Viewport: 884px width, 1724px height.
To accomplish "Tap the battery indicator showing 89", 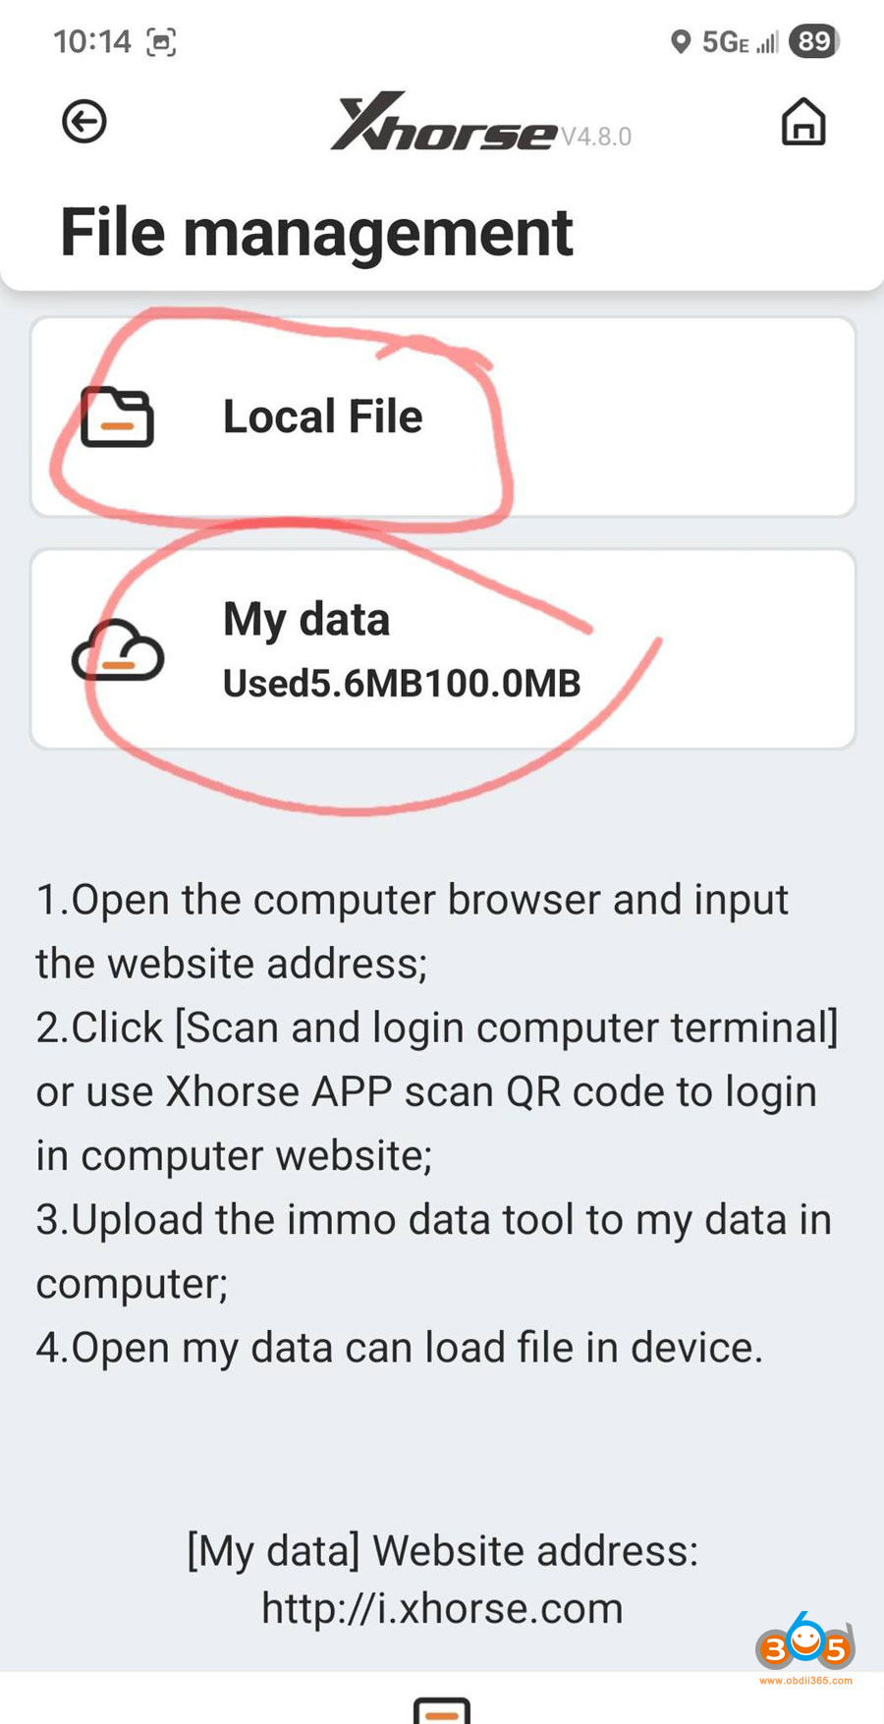I will [x=814, y=41].
